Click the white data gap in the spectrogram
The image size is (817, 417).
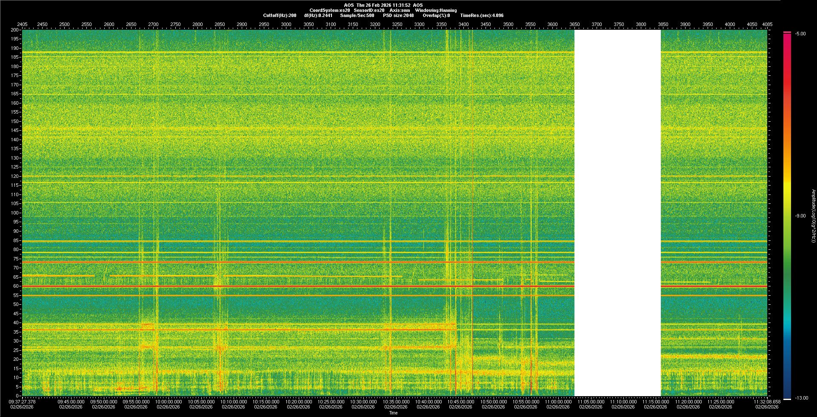[617, 213]
